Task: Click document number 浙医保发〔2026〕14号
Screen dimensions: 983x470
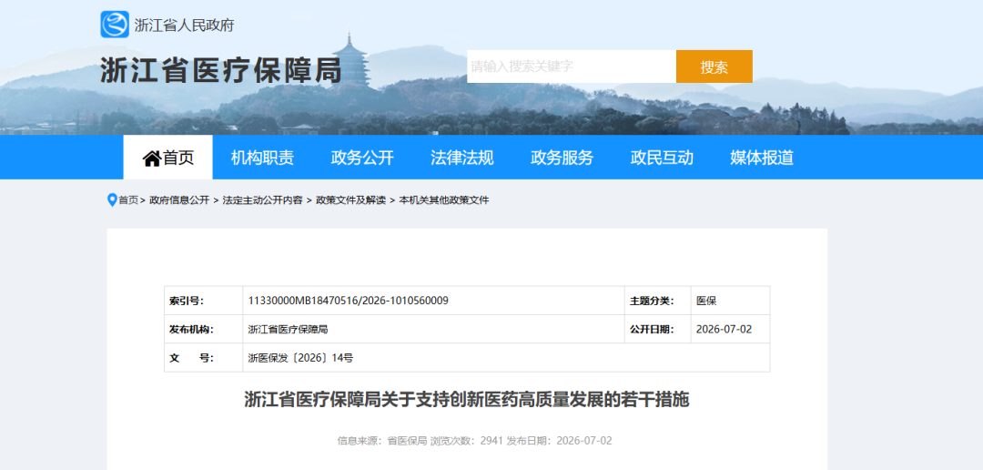Action: [301, 358]
